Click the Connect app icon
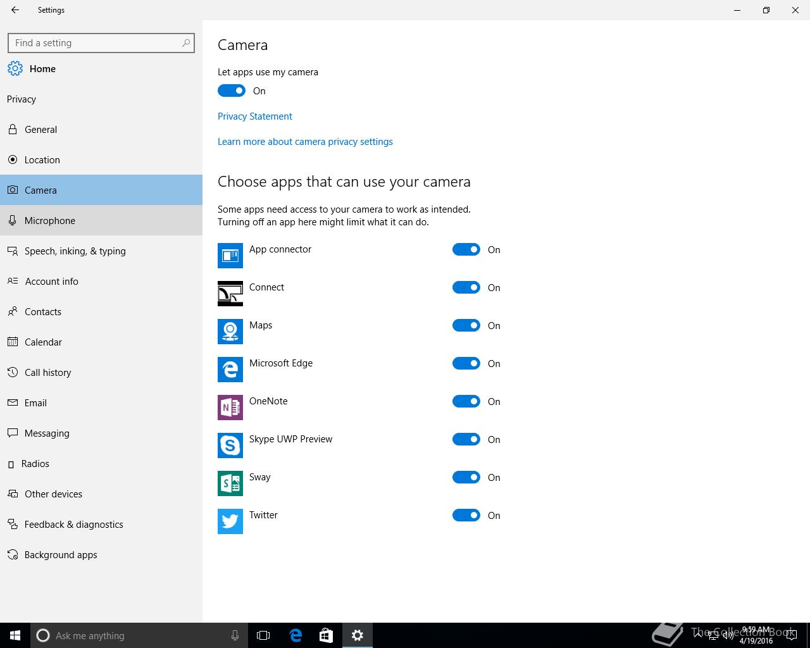 point(230,294)
